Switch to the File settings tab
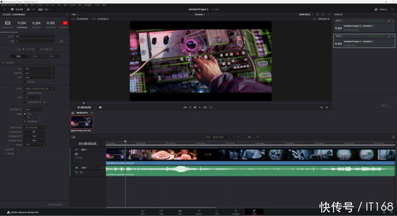This screenshot has width=397, height=216. [52, 56]
